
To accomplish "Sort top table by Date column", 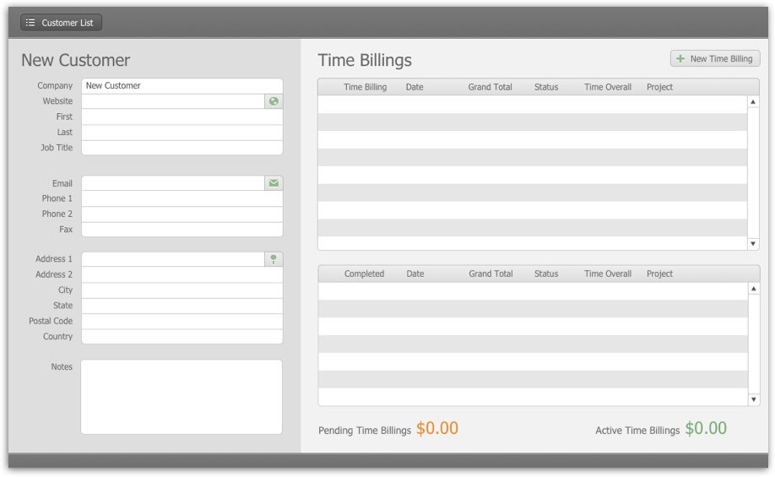I will pyautogui.click(x=415, y=87).
